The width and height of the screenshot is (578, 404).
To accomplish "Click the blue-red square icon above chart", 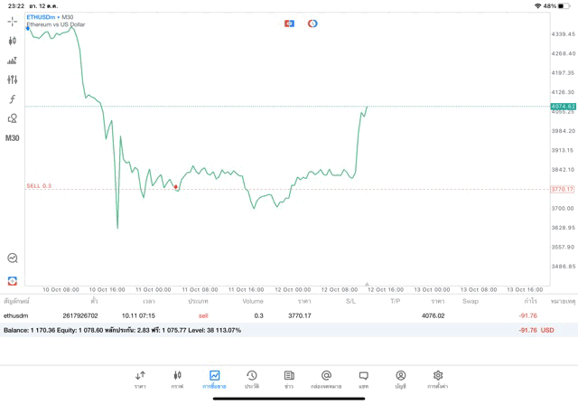I will tap(289, 23).
